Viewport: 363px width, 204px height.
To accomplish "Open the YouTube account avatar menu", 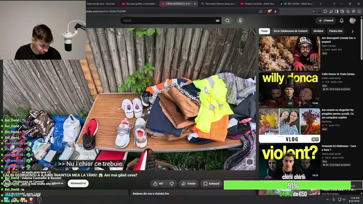I will coord(353,20).
